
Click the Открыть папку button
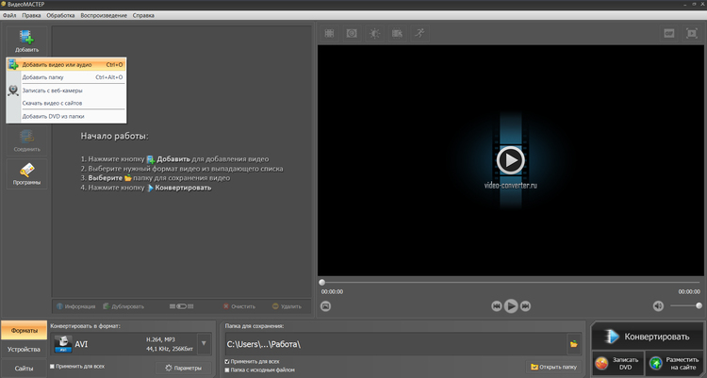coord(553,367)
